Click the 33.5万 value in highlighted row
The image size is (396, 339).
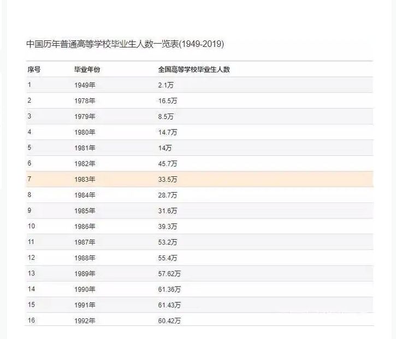(168, 179)
